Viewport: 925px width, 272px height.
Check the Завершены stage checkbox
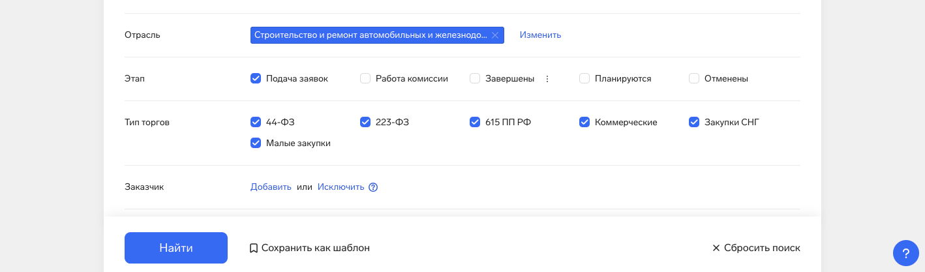[x=475, y=79]
